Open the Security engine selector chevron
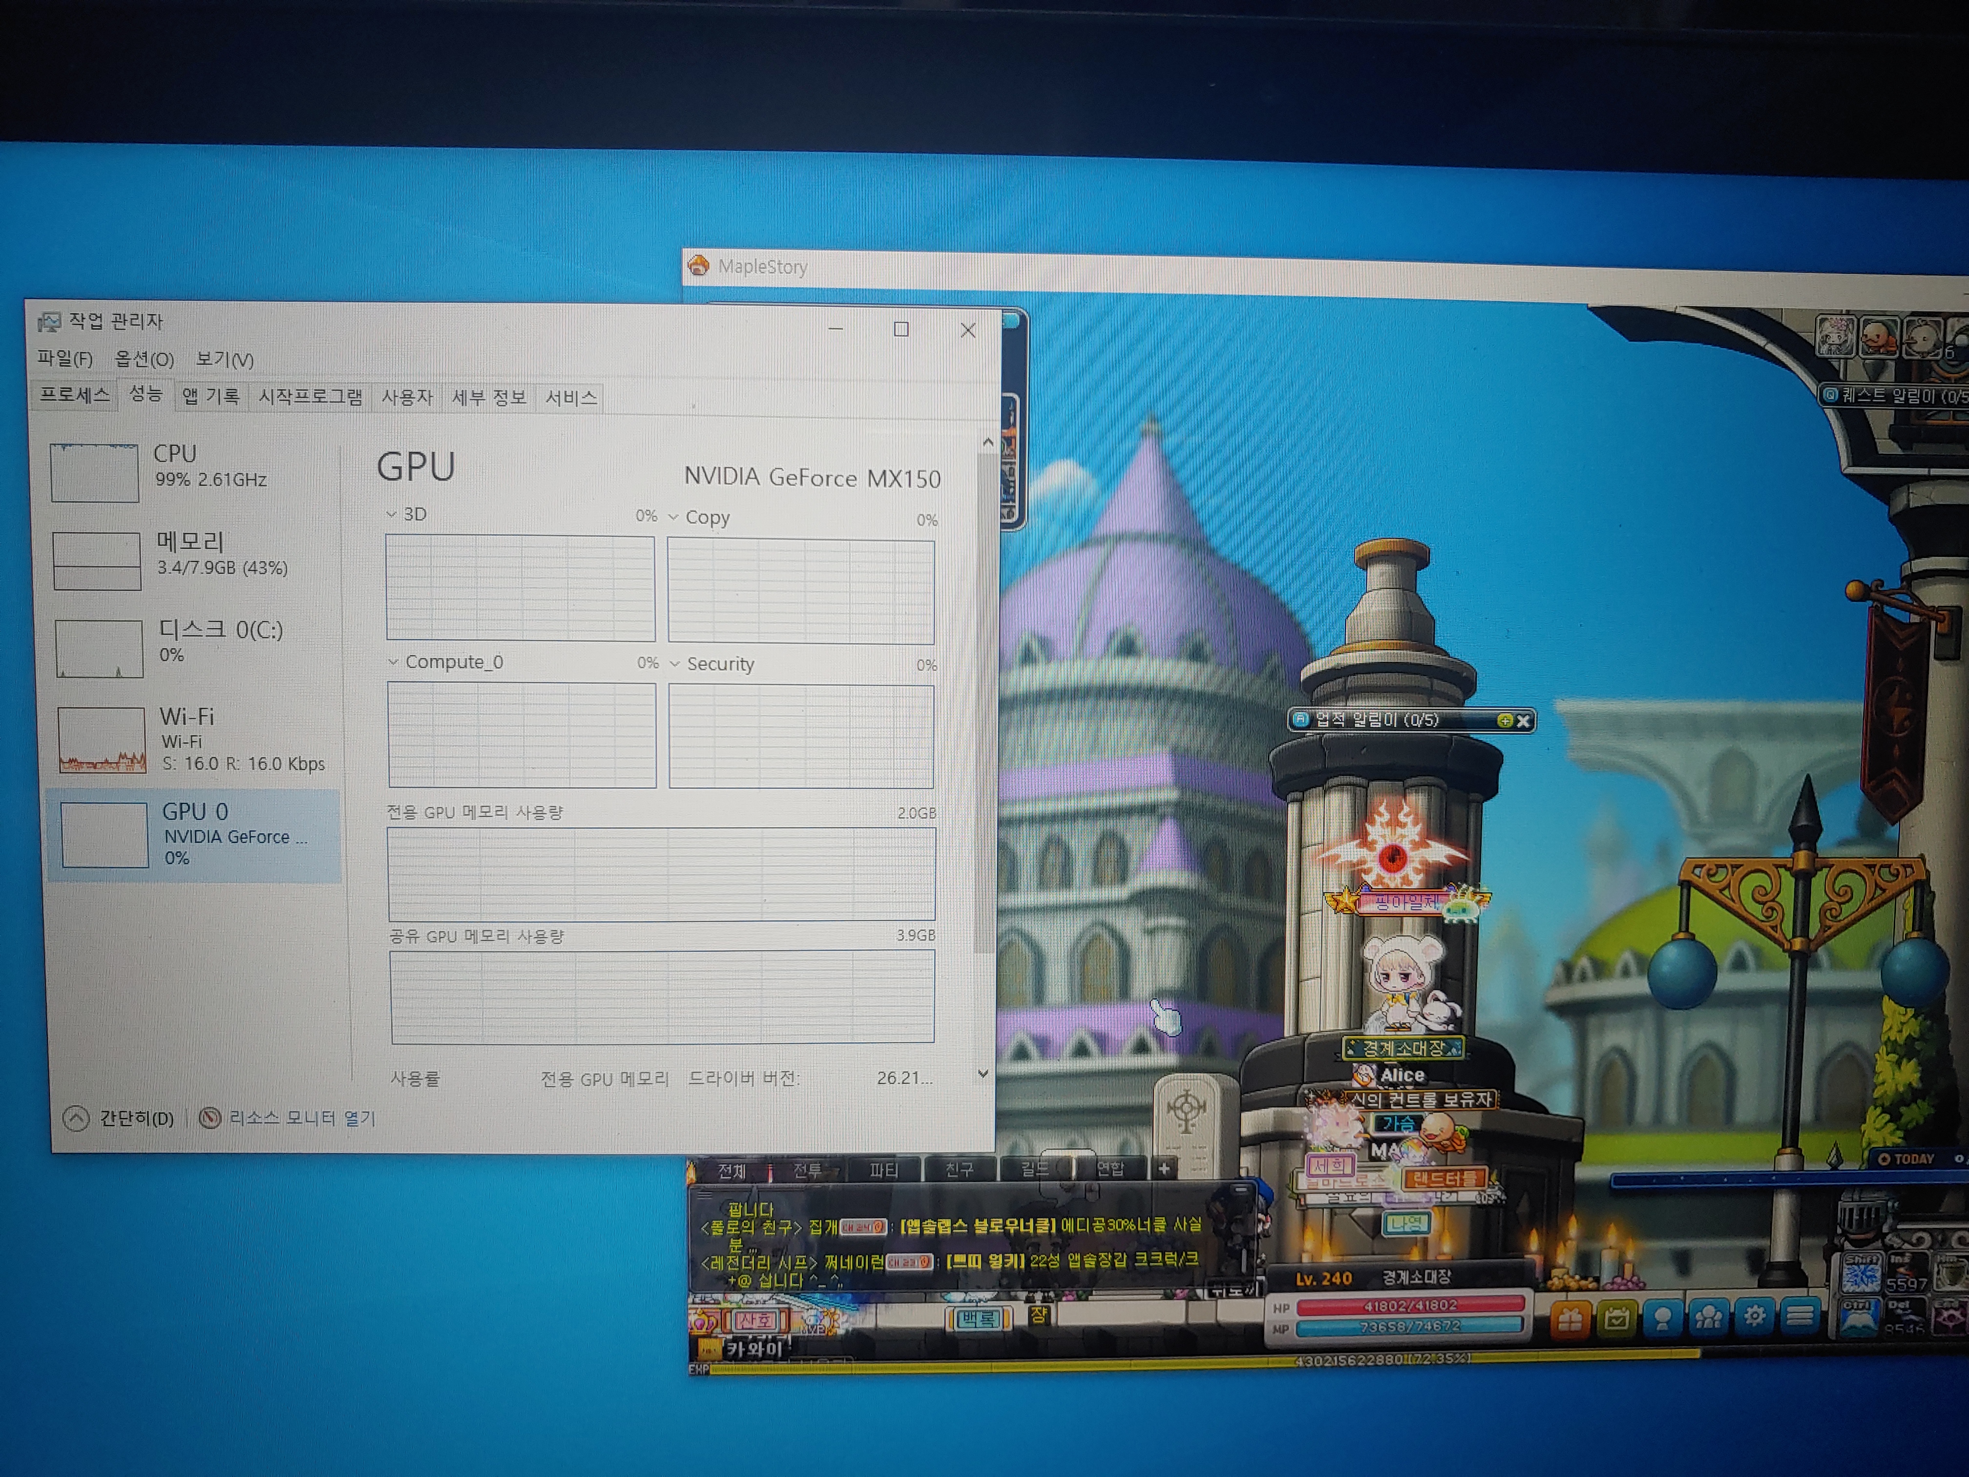The width and height of the screenshot is (1969, 1477). [675, 664]
